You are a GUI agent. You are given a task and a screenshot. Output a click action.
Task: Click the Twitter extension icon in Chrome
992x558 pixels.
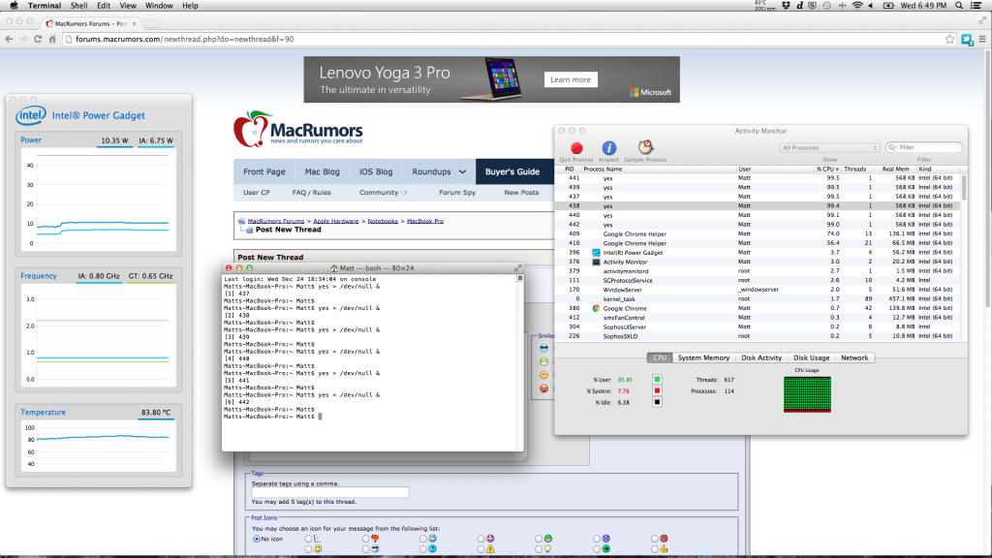coord(967,39)
